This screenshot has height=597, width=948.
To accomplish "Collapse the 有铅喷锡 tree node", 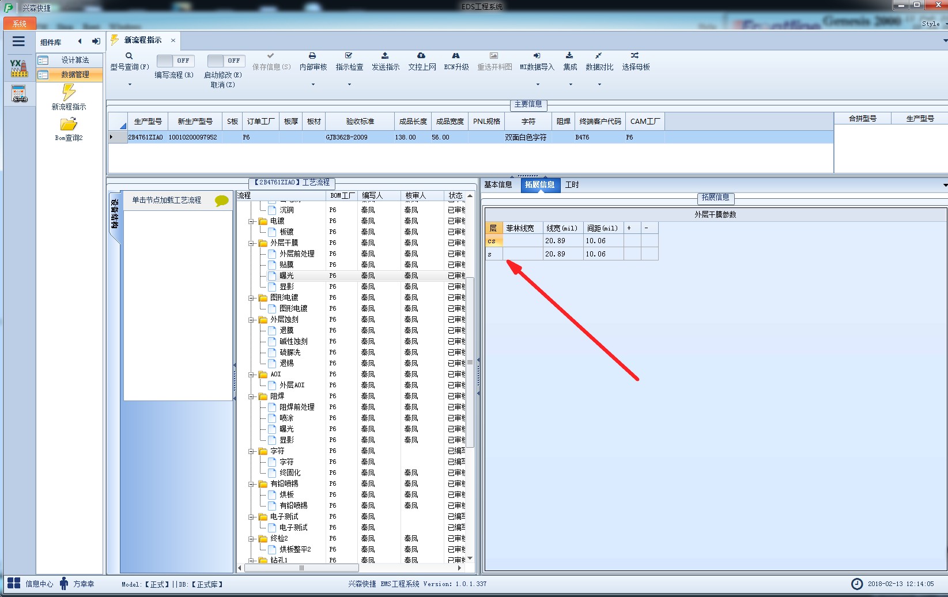I will [251, 484].
